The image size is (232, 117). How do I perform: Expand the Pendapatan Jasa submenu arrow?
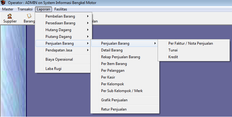point(88,50)
